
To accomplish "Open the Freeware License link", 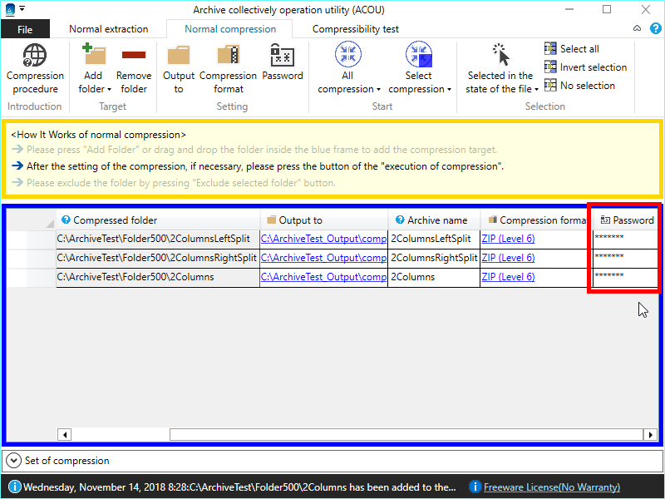I will pos(551,487).
